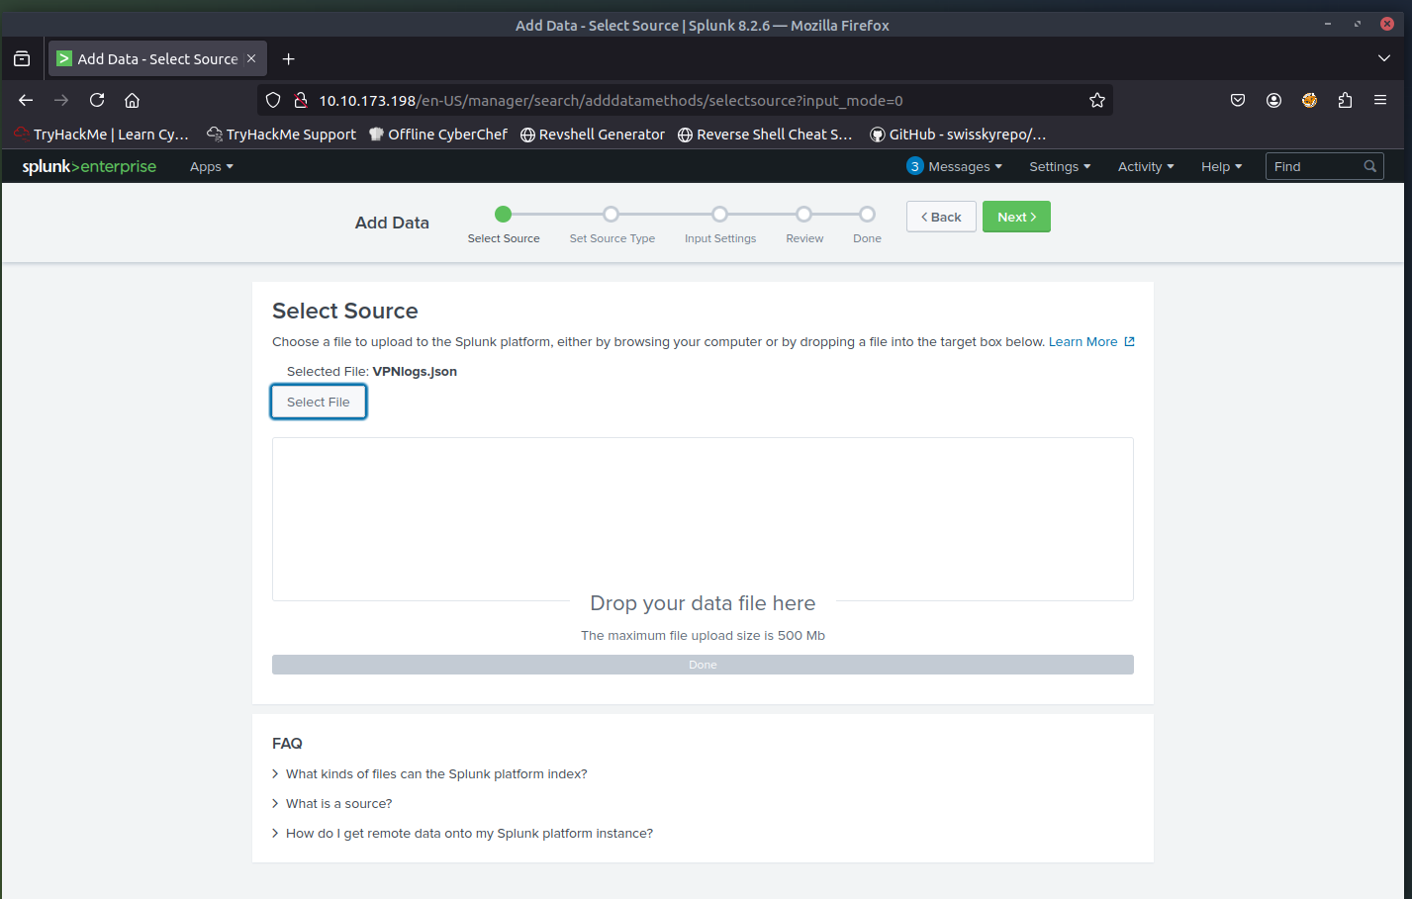Open the GitHub swisskyrepo bookmark
Screen dimensions: 1412x899
point(958,135)
